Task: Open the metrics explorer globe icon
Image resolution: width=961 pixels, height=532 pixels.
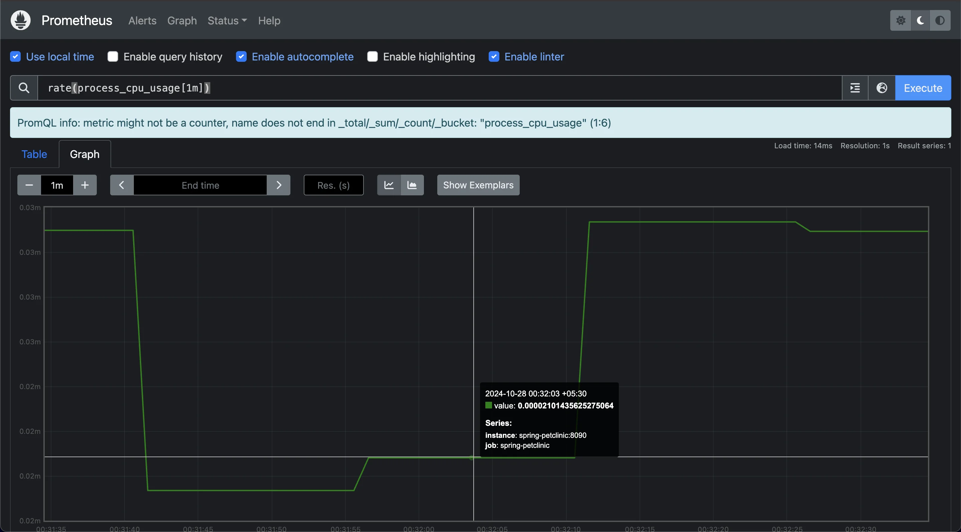Action: 882,88
